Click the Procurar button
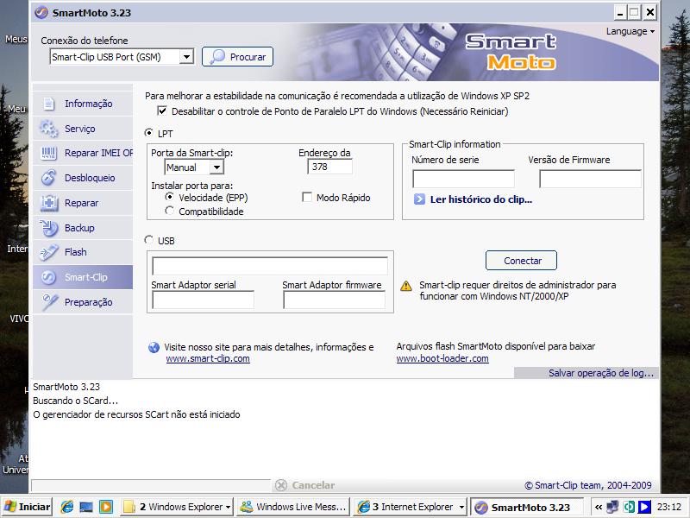690x518 pixels. tap(238, 57)
